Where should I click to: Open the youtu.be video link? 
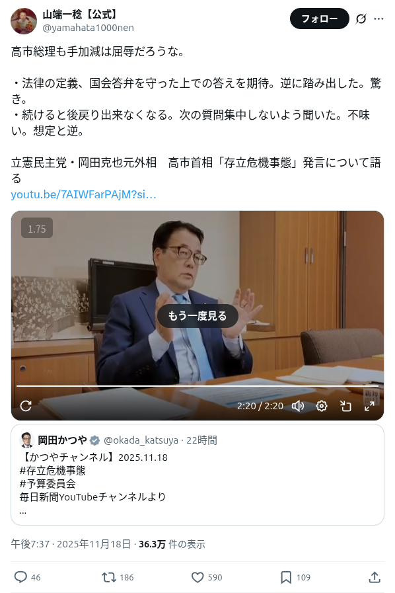pos(83,194)
